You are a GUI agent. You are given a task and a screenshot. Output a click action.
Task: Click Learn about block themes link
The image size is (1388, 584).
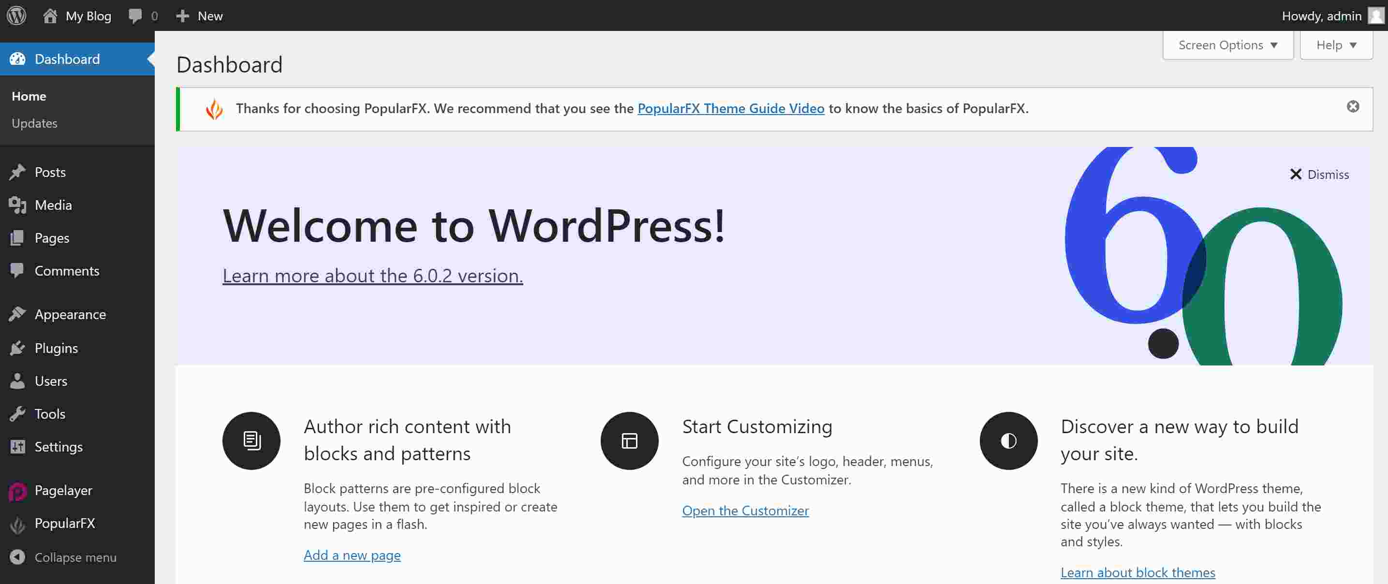tap(1137, 572)
